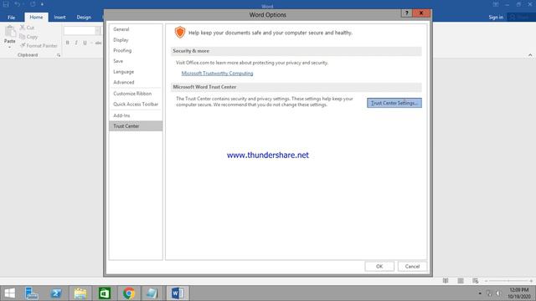Click Save icon in Quick Access Toolbar

[6, 4]
